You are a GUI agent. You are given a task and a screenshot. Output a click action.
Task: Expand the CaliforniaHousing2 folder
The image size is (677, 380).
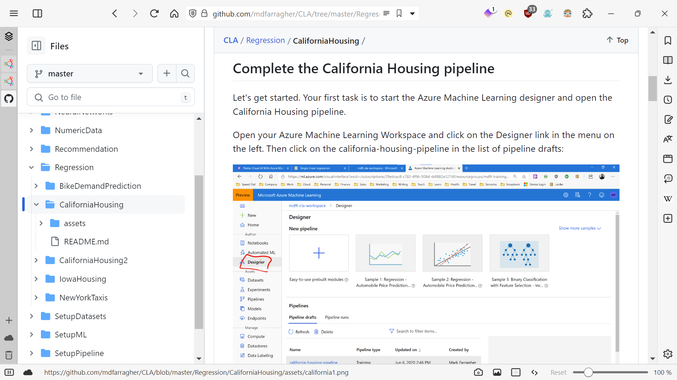coord(36,260)
